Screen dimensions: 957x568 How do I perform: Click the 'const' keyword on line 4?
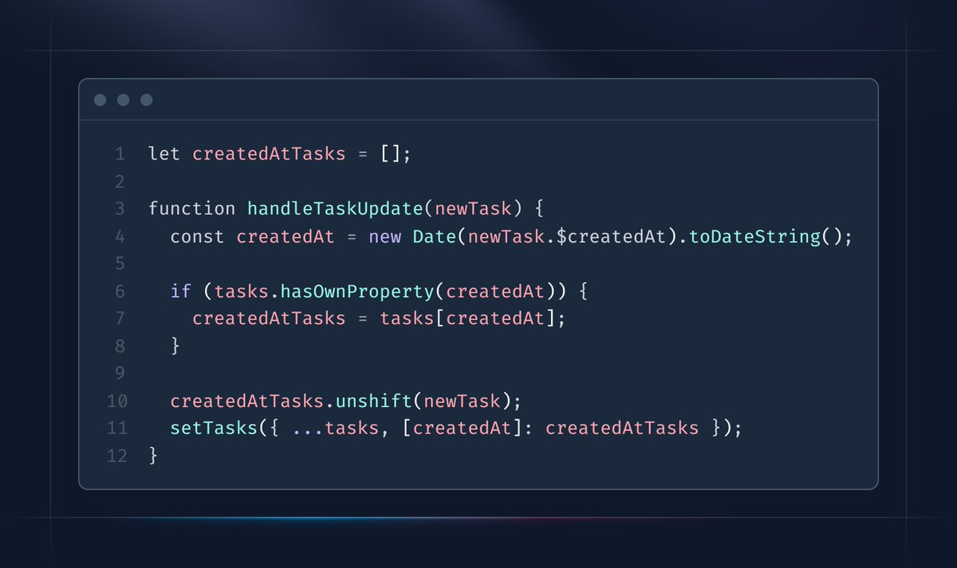(198, 237)
